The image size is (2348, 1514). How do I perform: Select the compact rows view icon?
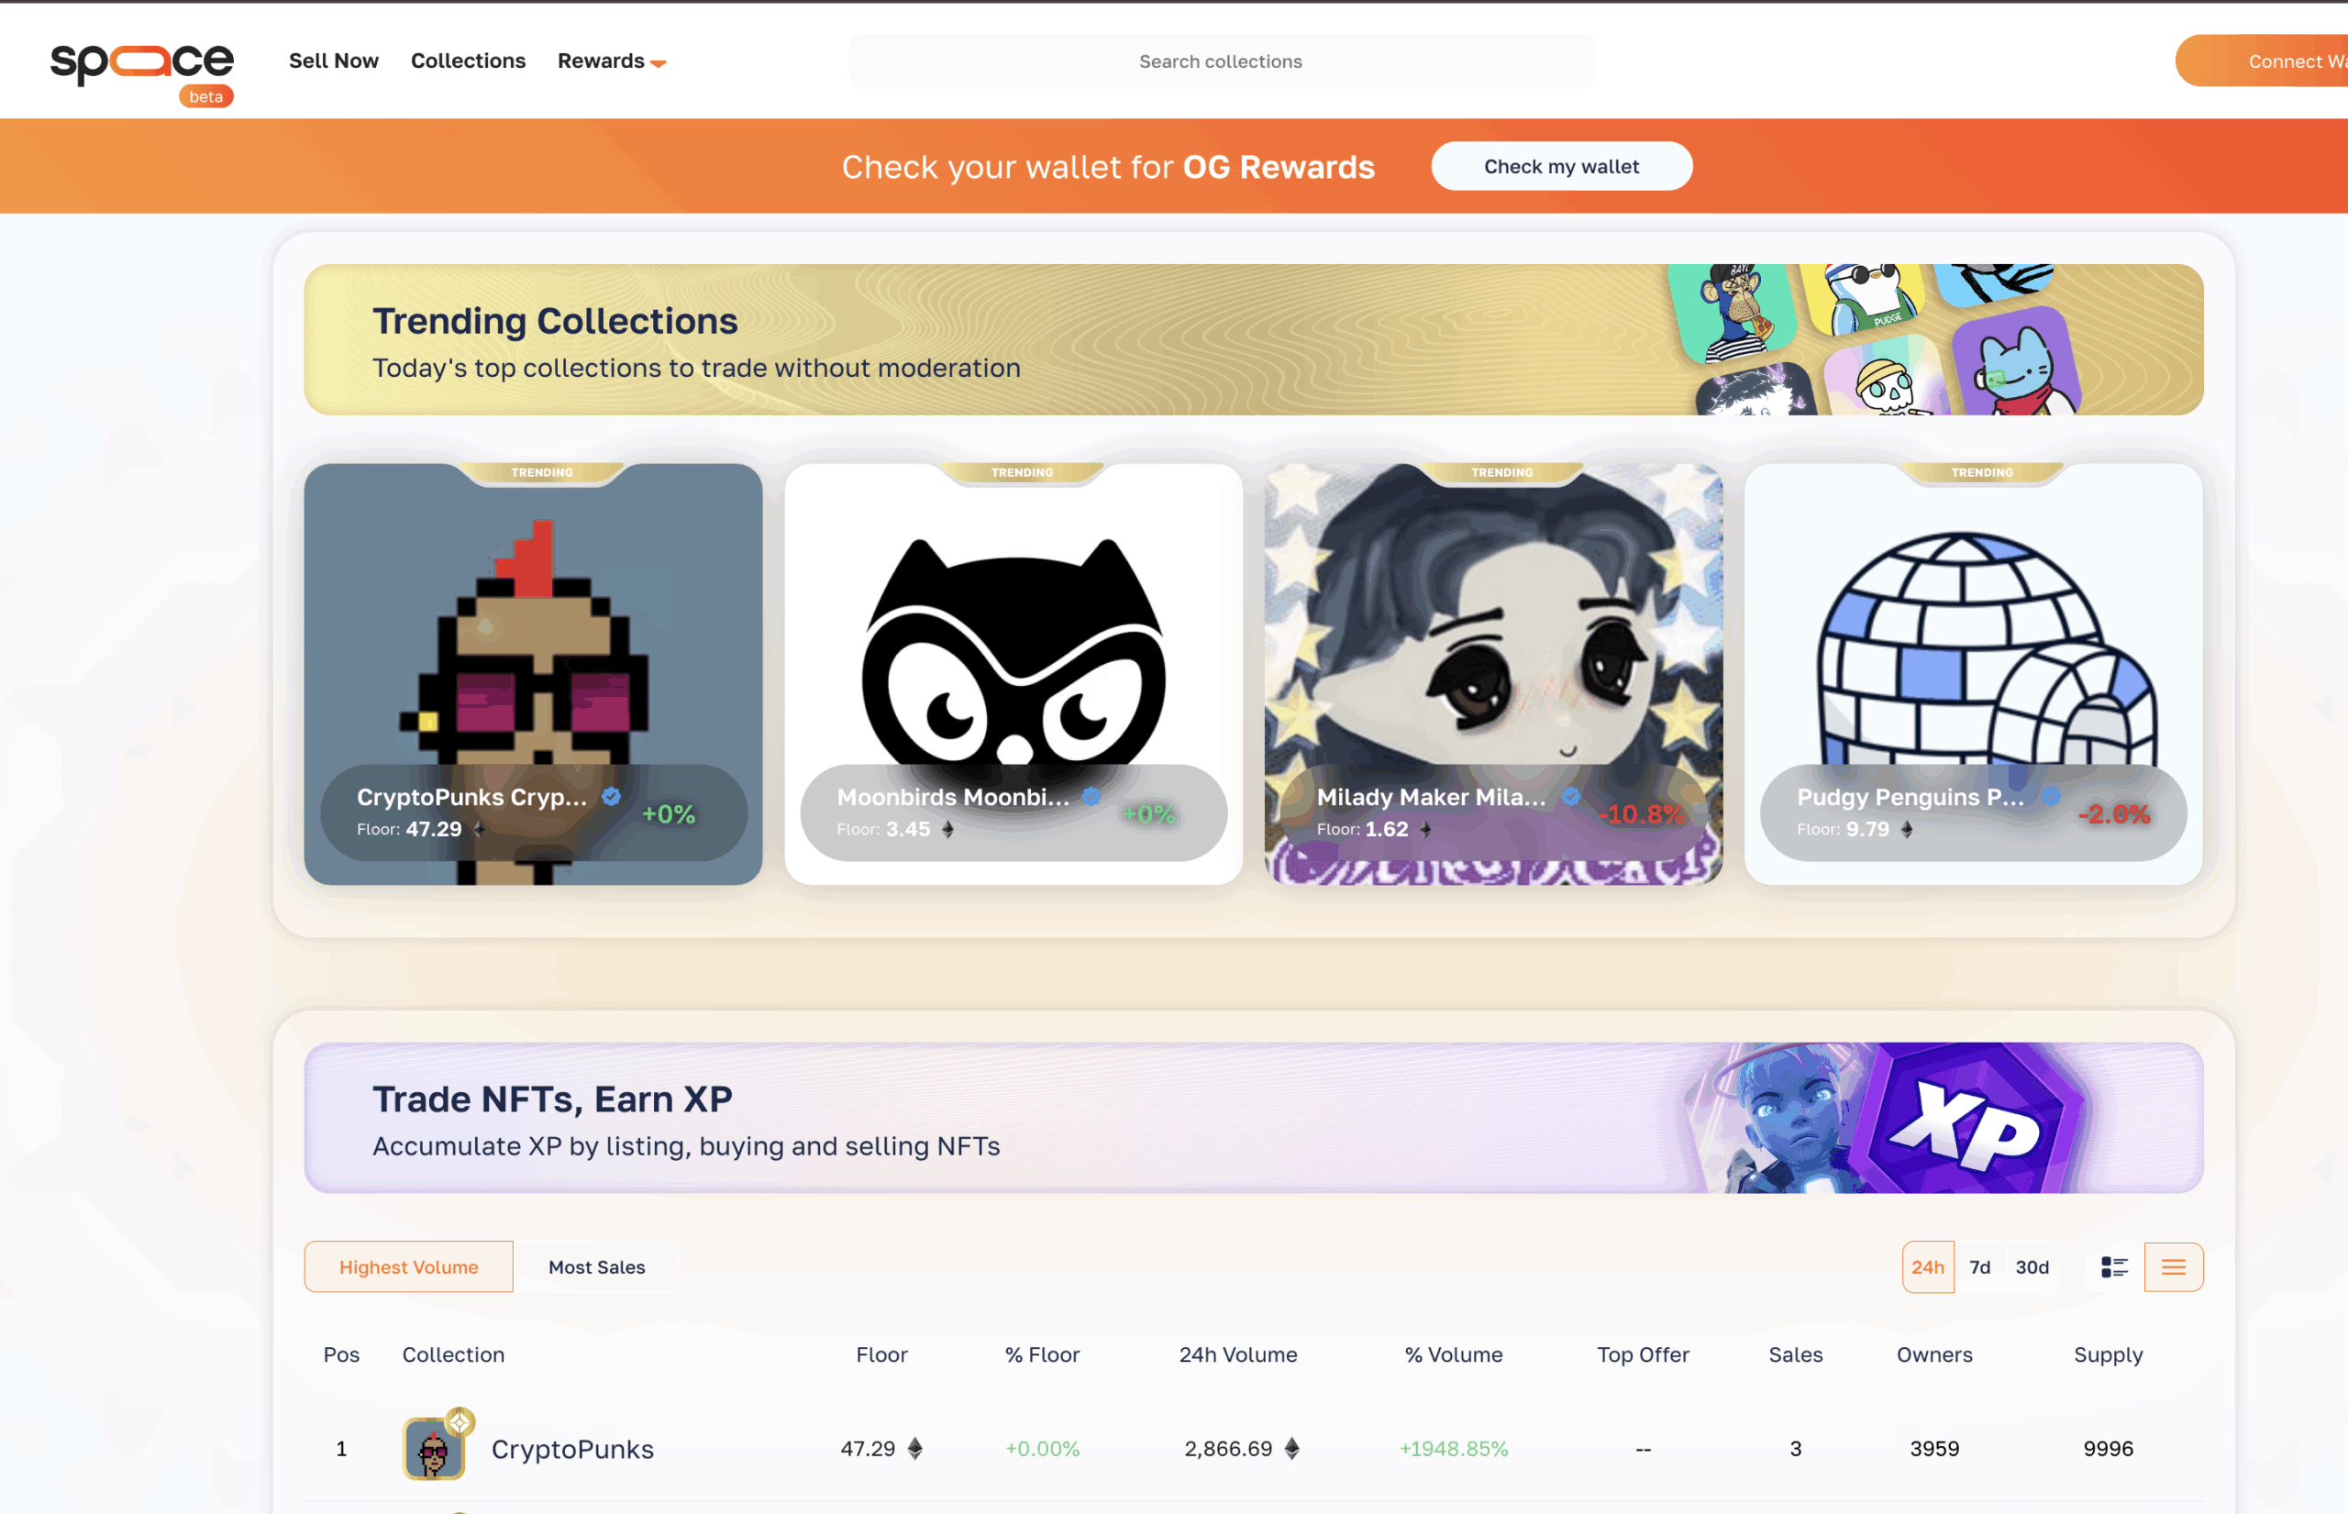point(2174,1267)
